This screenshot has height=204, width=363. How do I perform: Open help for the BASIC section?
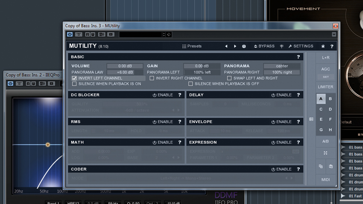299,57
